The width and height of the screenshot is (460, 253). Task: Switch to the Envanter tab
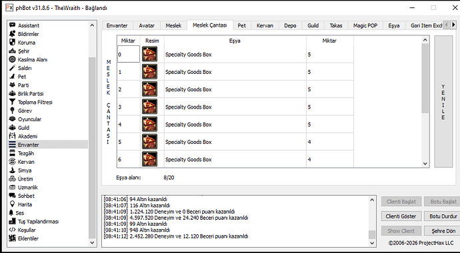pos(117,25)
